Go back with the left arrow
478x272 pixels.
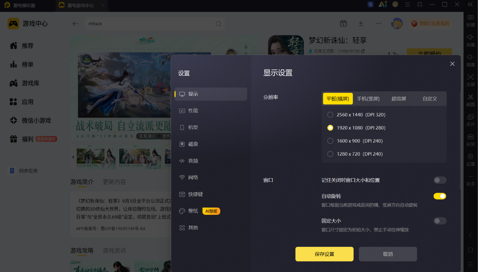[x=75, y=24]
